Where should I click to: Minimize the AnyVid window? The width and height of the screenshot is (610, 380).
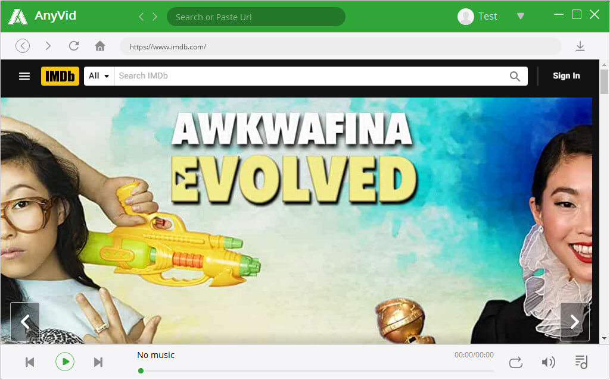point(559,14)
